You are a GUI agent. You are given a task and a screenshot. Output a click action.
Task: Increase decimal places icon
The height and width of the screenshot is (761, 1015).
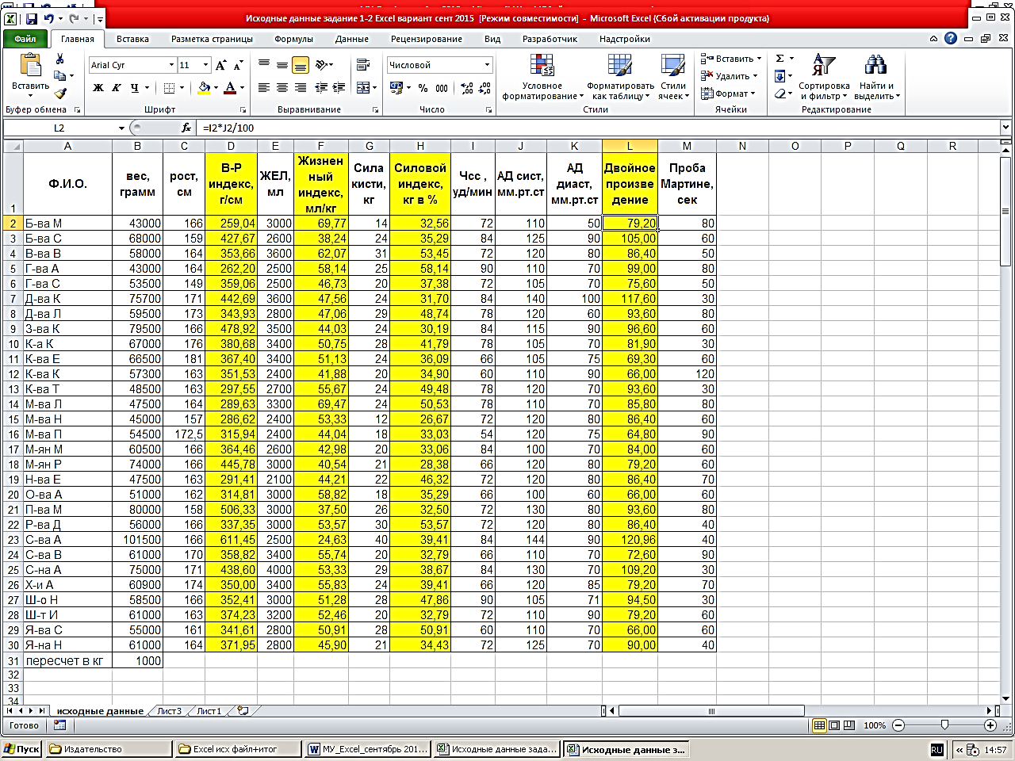click(x=467, y=88)
